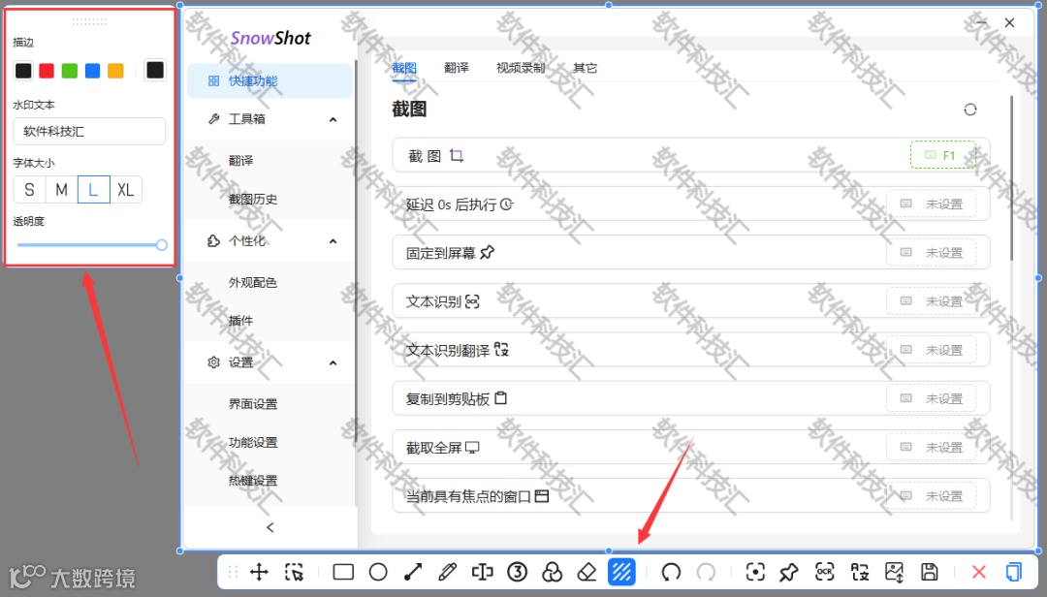Select the blur/mosaic circles tool

[553, 573]
